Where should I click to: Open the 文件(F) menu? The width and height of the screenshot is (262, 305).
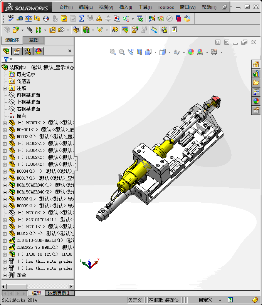click(x=65, y=7)
